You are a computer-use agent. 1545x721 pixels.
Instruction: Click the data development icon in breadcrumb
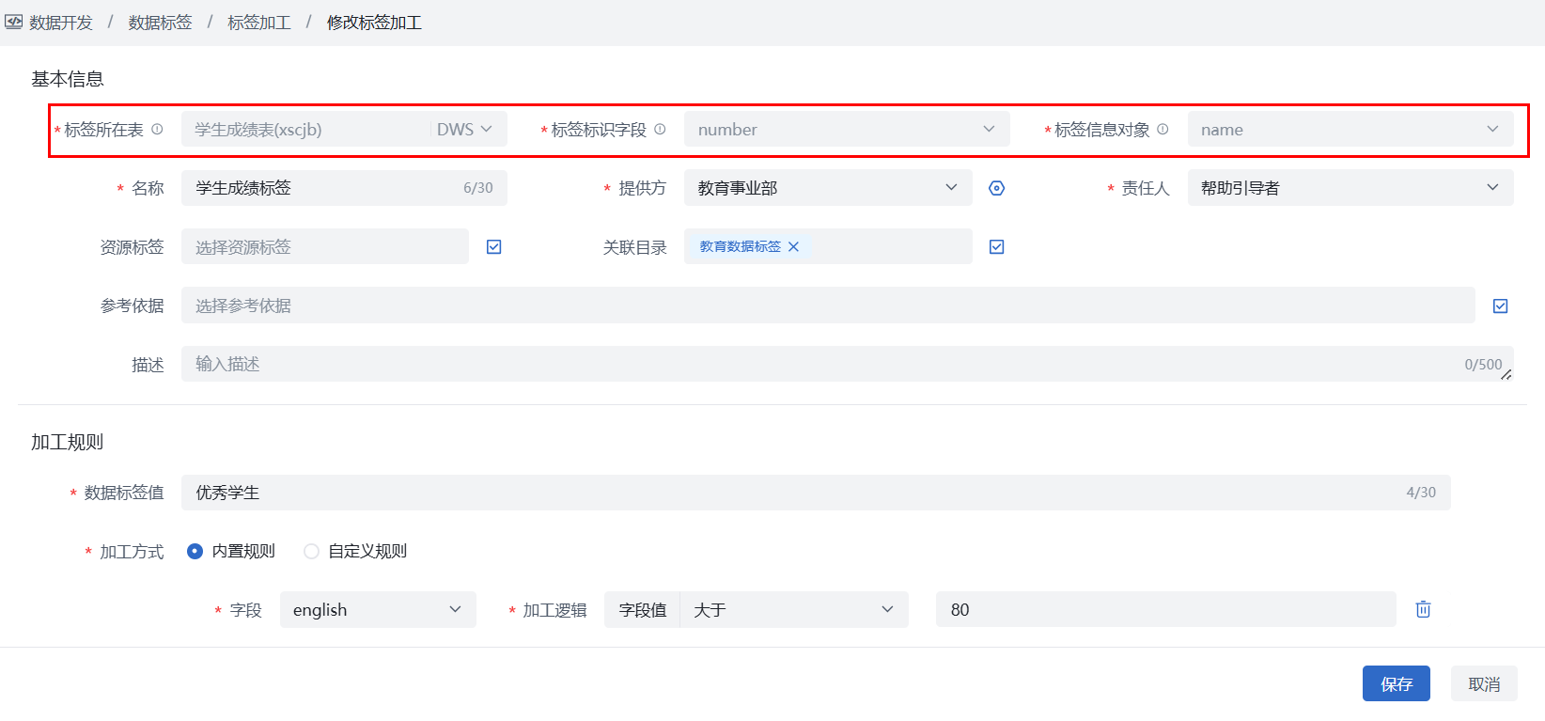(13, 22)
